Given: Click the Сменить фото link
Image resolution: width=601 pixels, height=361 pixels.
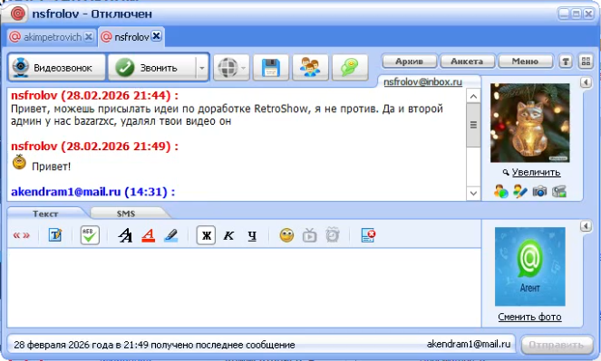Looking at the screenshot, I should click(529, 317).
